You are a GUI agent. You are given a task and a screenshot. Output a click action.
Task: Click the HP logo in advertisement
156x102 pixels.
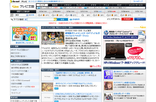(106, 33)
